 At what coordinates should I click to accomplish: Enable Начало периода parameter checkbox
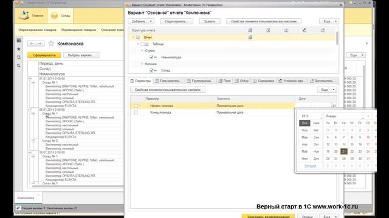click(x=136, y=106)
